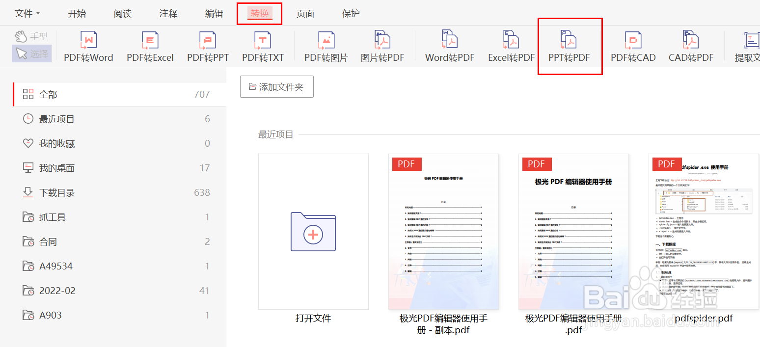Switch to the 开始 tab
760x347 pixels.
coord(77,13)
